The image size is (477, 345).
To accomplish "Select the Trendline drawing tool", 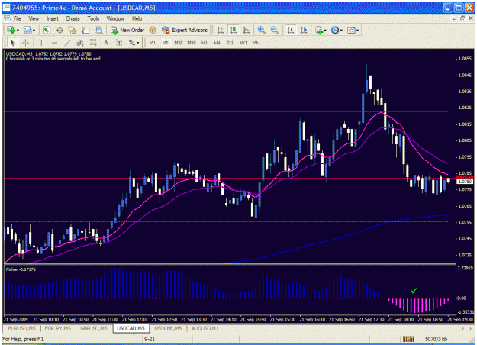I will (67, 43).
